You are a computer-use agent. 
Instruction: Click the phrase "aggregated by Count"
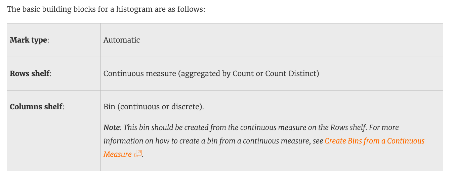pyautogui.click(x=206, y=74)
